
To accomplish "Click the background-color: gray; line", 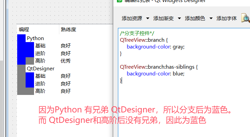I will tap(156, 47).
